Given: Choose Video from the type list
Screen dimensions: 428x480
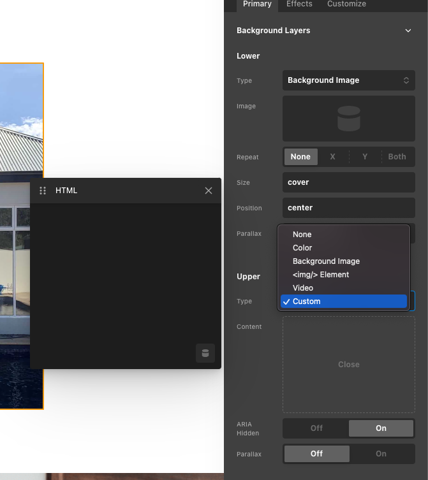Looking at the screenshot, I should pos(303,288).
